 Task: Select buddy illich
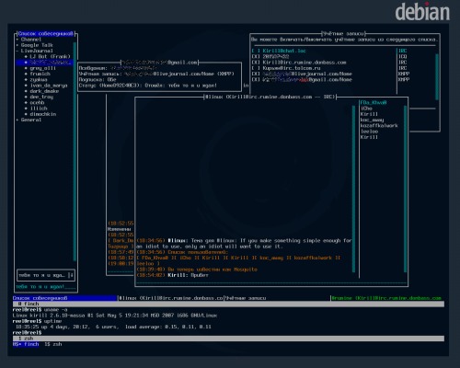(39, 109)
